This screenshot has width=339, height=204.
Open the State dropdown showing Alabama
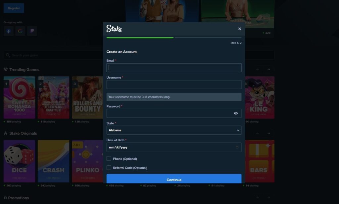[x=174, y=130]
